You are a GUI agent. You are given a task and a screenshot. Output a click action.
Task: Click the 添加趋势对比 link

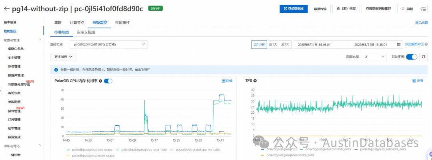(414, 44)
